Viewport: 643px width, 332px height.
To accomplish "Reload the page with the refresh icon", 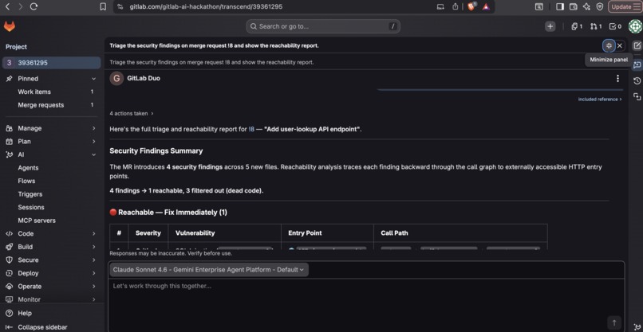I will [34, 6].
